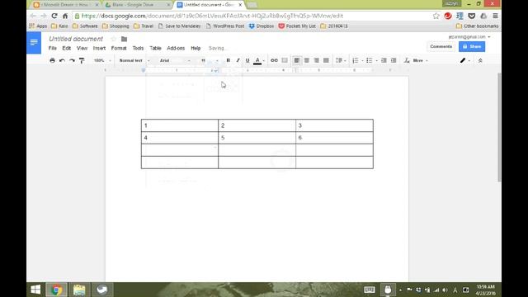
Task: Open the account email dropdown
Action: [469, 36]
